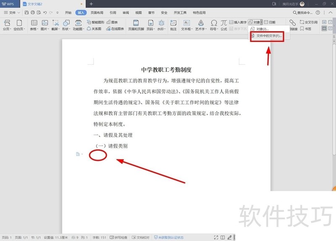Open the 开发工具 ribbon tab
336x241 pixels.
[x=180, y=13]
